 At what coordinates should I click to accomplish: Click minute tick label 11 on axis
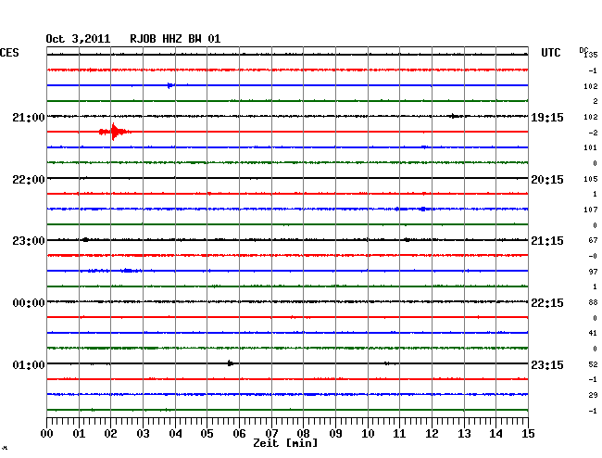pos(399,434)
